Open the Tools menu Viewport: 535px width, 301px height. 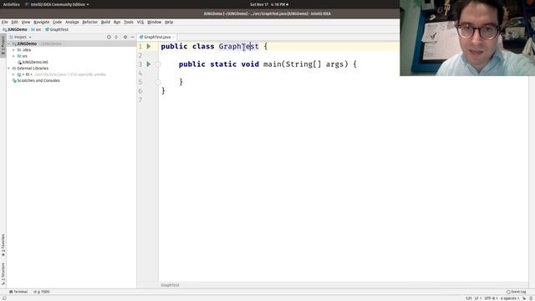pyautogui.click(x=129, y=22)
